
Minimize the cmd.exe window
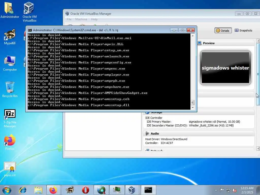[174, 30]
